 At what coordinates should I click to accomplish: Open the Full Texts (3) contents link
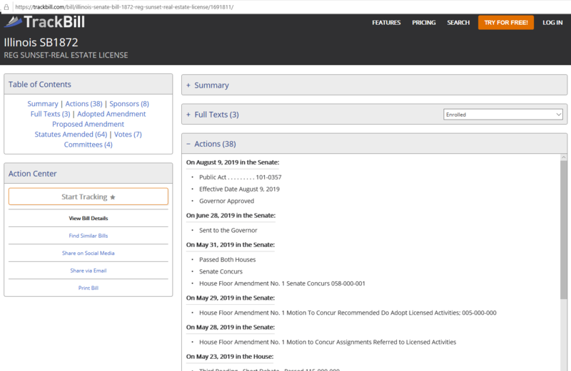pyautogui.click(x=50, y=114)
